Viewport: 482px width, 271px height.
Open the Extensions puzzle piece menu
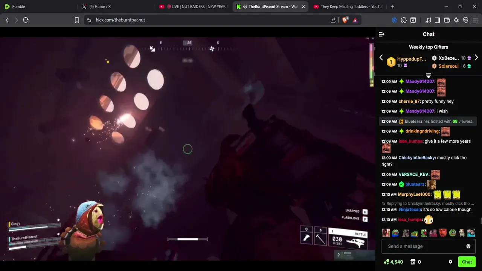point(404,20)
